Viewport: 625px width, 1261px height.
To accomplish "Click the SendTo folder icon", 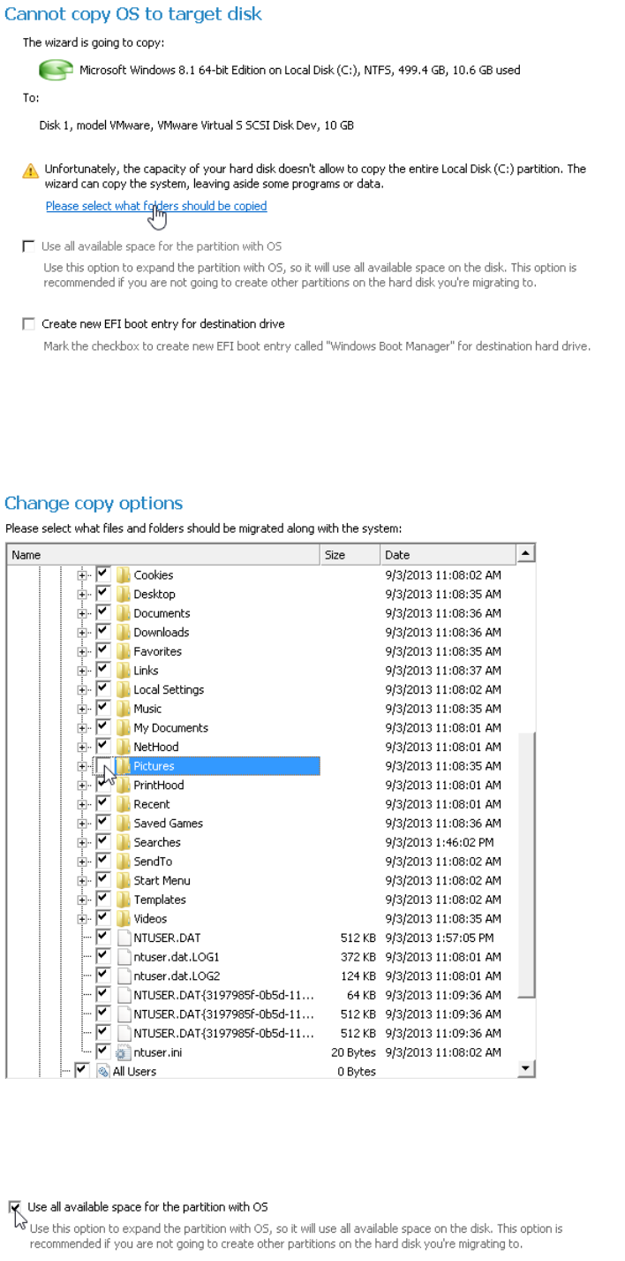I will (x=124, y=862).
